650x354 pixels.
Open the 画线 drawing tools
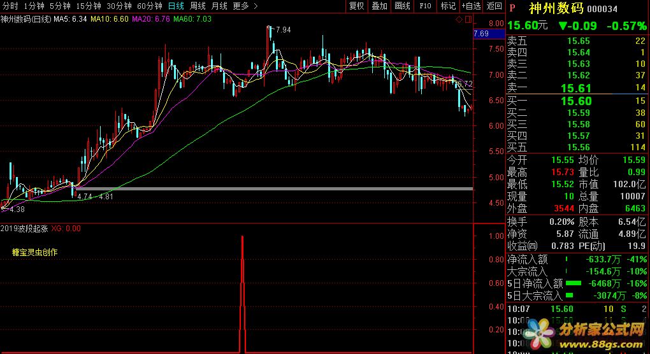coord(402,6)
